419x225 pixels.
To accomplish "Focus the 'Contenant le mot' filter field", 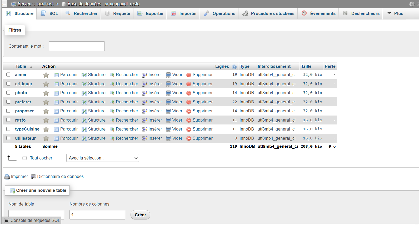I will click(x=77, y=46).
